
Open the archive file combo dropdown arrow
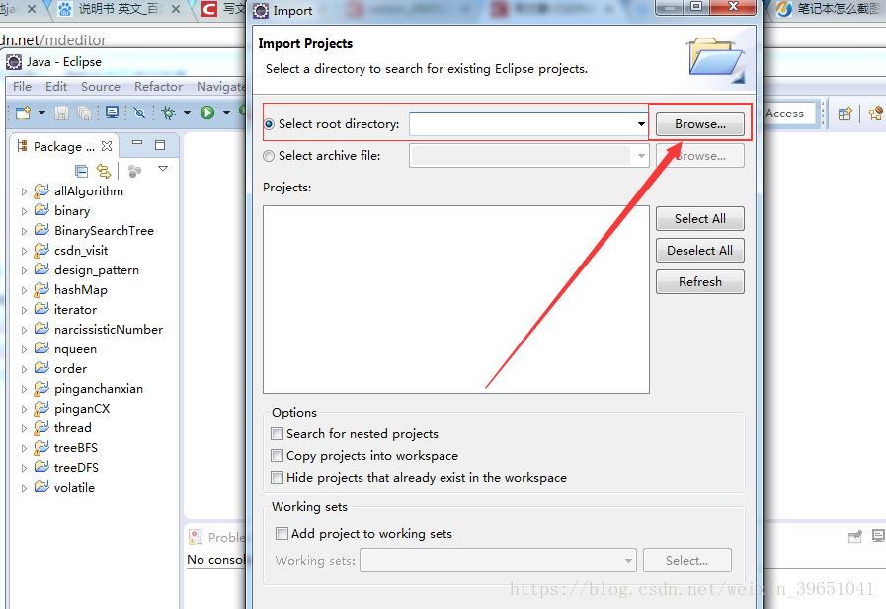(x=641, y=156)
